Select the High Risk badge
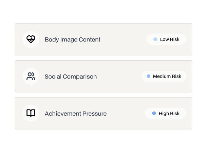This screenshot has width=207, height=153. pyautogui.click(x=166, y=113)
